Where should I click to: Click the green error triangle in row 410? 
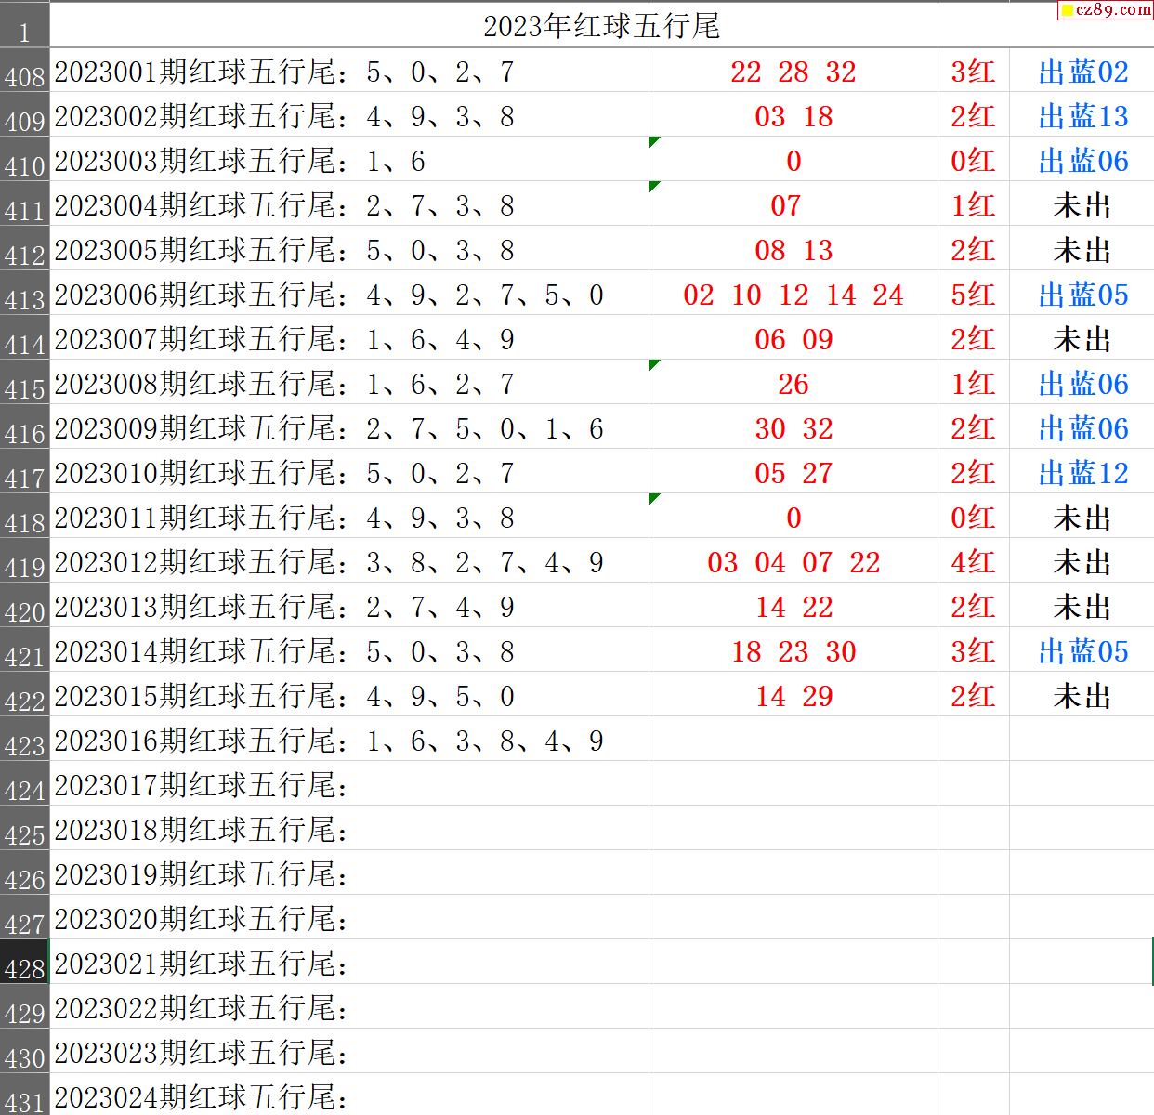654,141
